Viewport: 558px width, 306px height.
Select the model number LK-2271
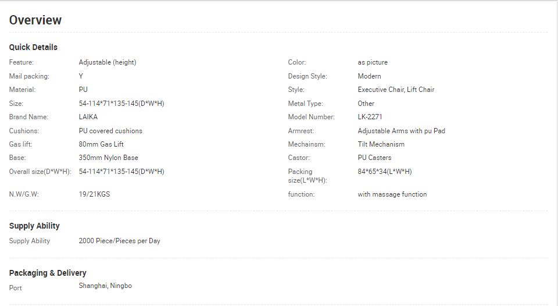click(x=370, y=117)
